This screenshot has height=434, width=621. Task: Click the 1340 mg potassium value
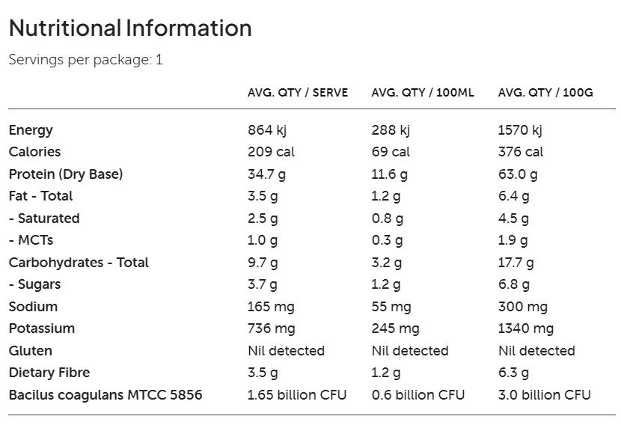[x=526, y=328]
